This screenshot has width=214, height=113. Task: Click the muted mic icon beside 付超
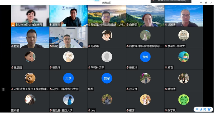[x=12, y=46]
